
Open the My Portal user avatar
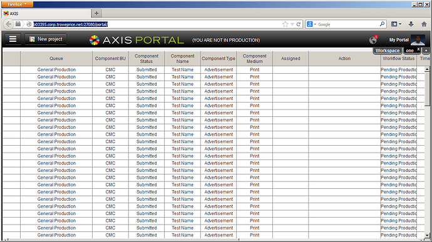pyautogui.click(x=418, y=40)
